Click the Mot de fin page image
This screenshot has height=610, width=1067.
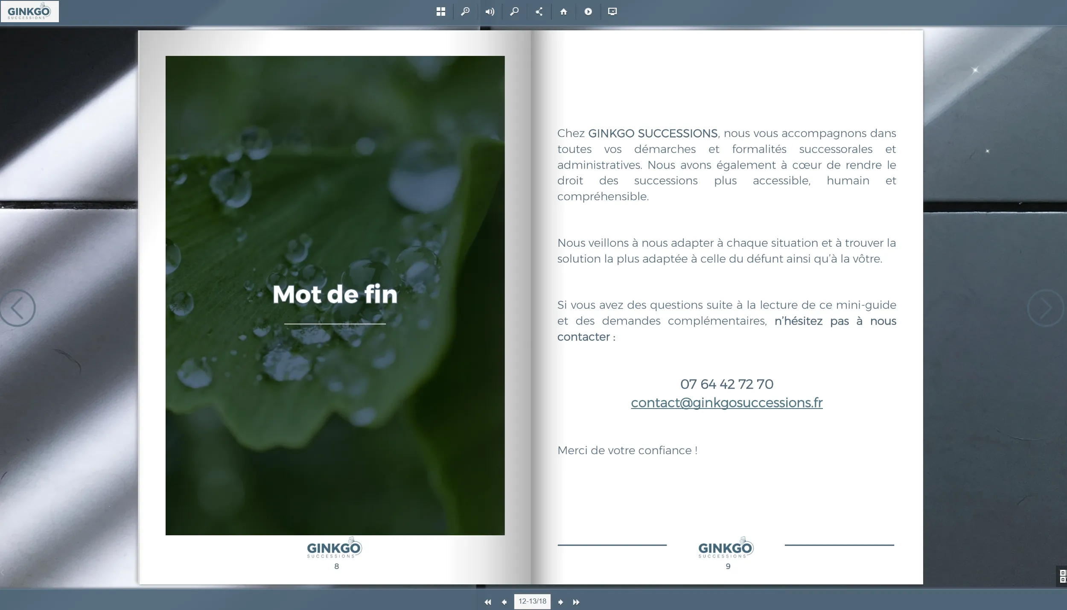tap(335, 295)
